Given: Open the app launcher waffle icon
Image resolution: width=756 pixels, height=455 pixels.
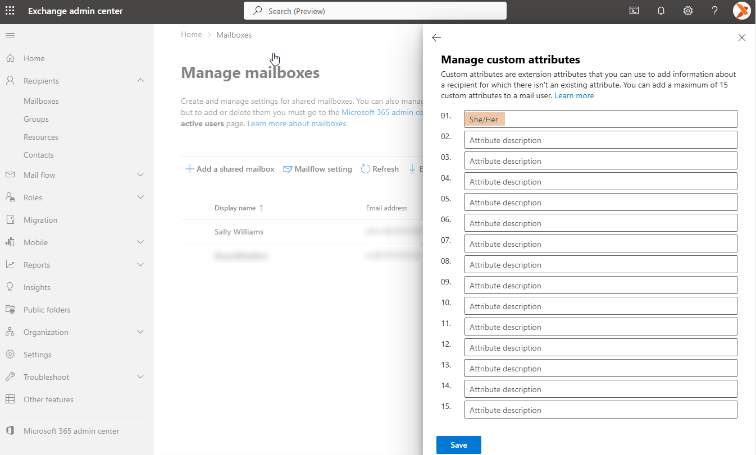Looking at the screenshot, I should (10, 11).
